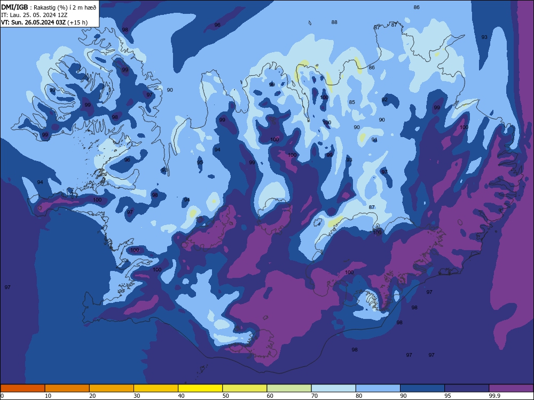The height and width of the screenshot is (400, 534).
Task: Click the '(+15 h)' forecast offset text
Action: 77,22
